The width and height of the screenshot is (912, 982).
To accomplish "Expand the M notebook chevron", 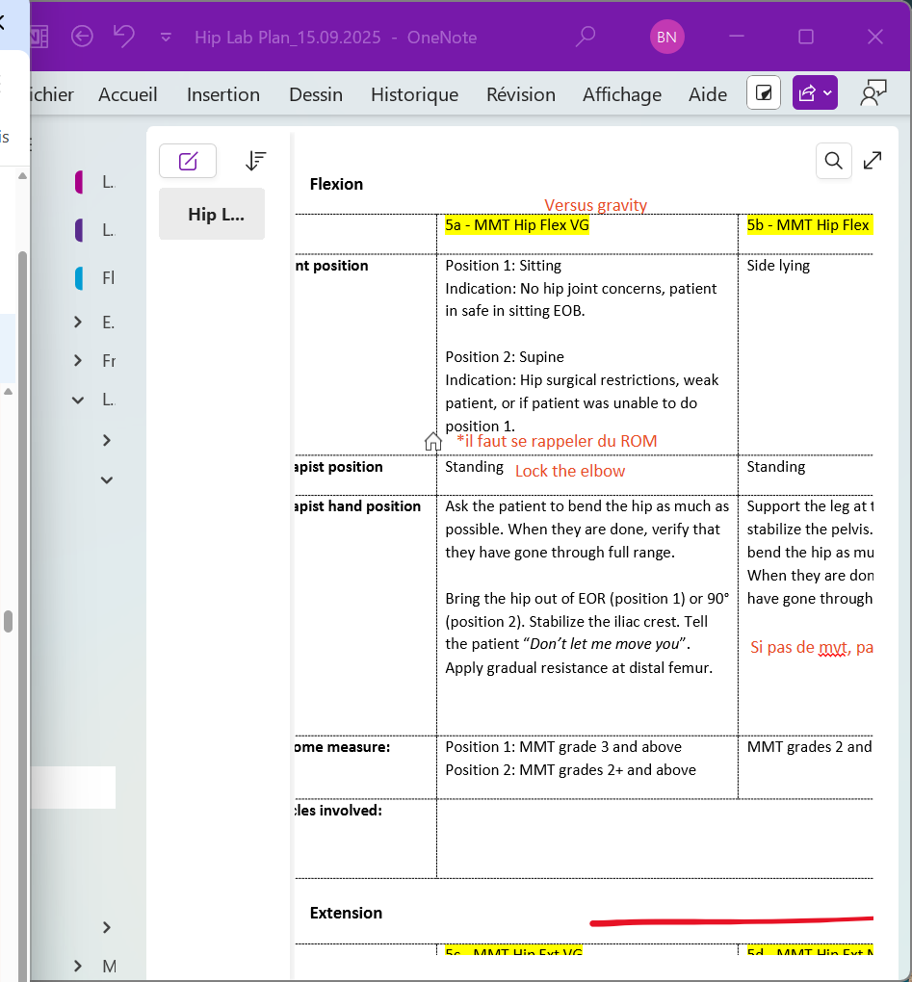I will pyautogui.click(x=78, y=966).
